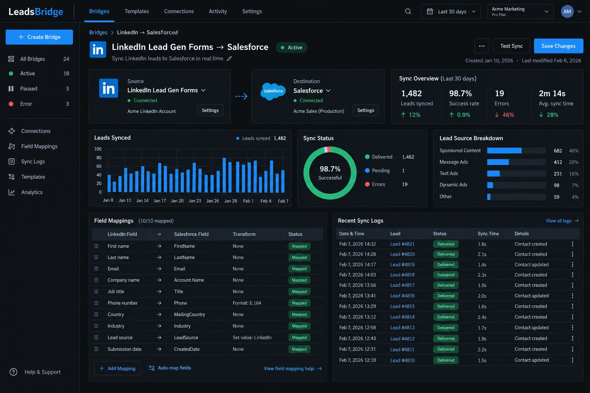The image size is (590, 393).
Task: Click the Sync Logs sidebar icon
Action: click(x=11, y=161)
